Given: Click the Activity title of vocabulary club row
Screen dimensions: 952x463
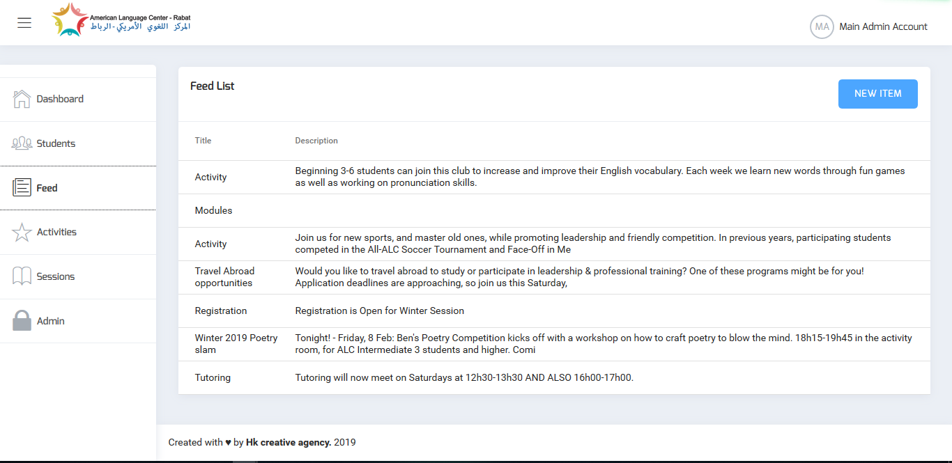Looking at the screenshot, I should 210,177.
